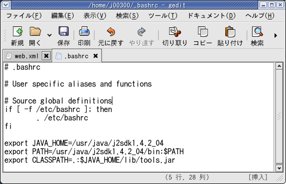Open the 編集(E) menu
The width and height of the screenshot is (286, 184).
(x=62, y=16)
